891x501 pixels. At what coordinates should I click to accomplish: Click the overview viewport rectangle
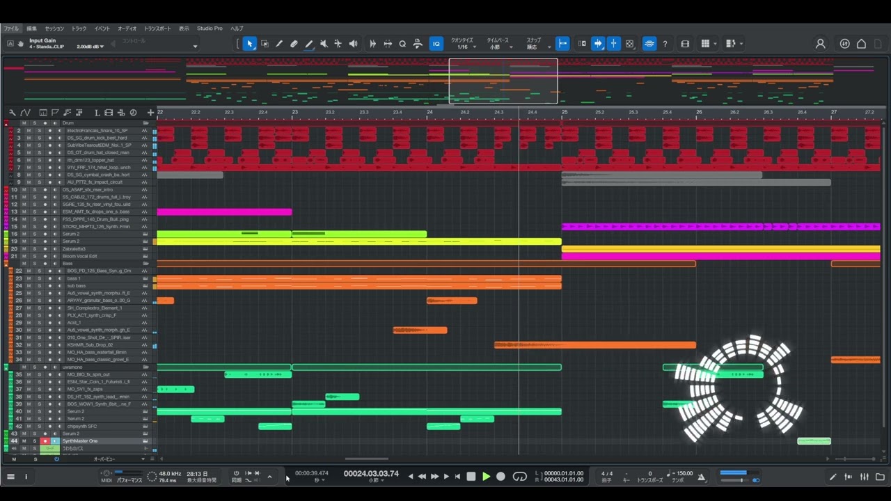coord(503,81)
